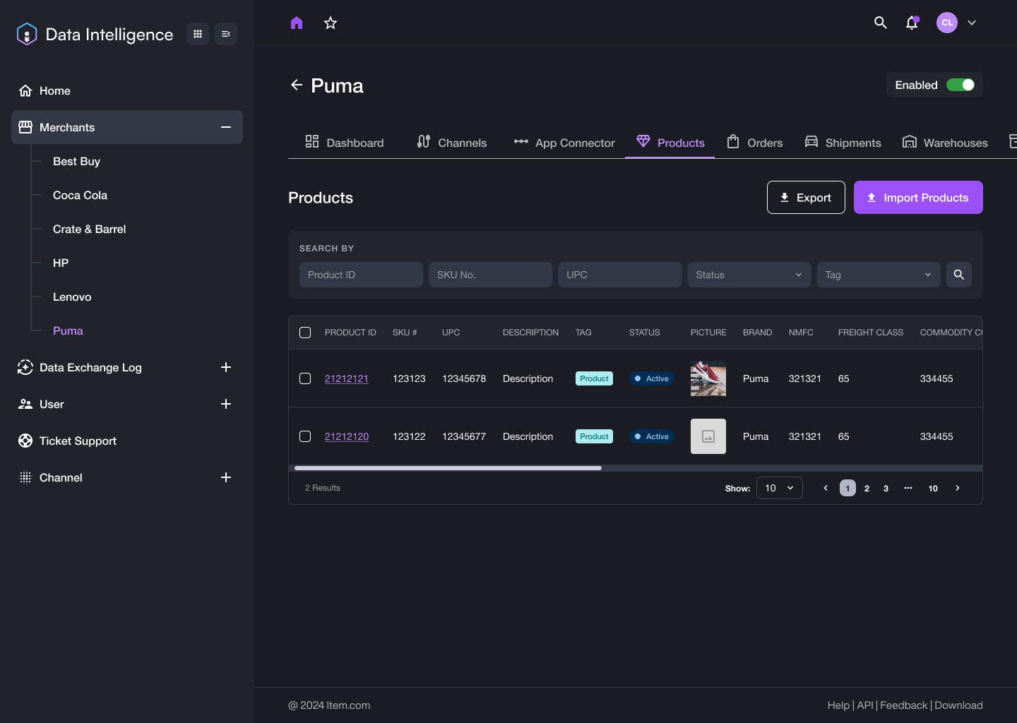Select the Products tab
This screenshot has height=723, width=1017.
[670, 143]
